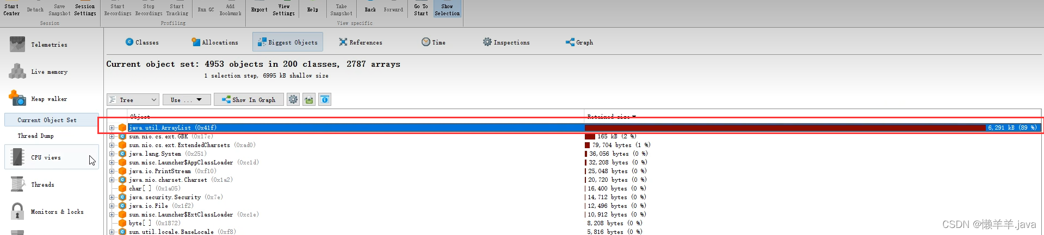Screen dimensions: 1044x235
Task: Open the CPU views section icon
Action: pos(17,157)
